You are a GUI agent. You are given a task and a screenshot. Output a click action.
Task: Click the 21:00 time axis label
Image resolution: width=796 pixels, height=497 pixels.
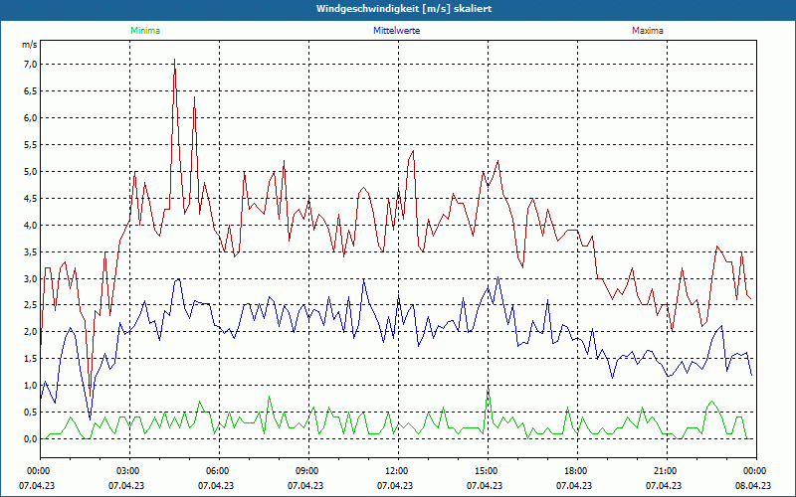pyautogui.click(x=664, y=471)
